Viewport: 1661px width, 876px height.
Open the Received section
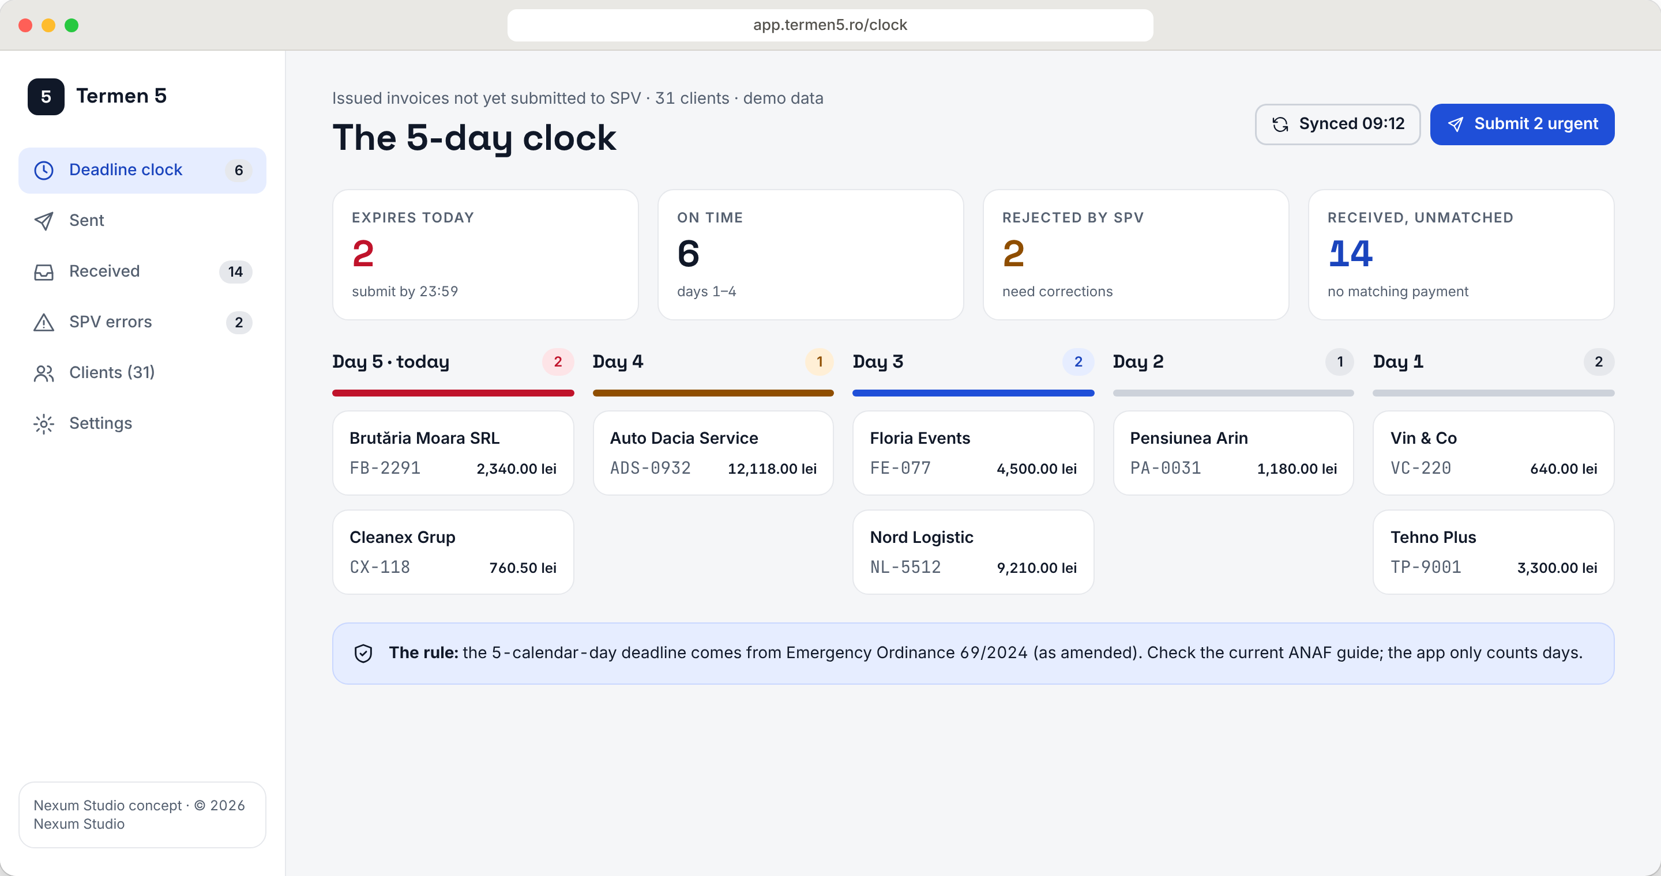click(x=142, y=272)
